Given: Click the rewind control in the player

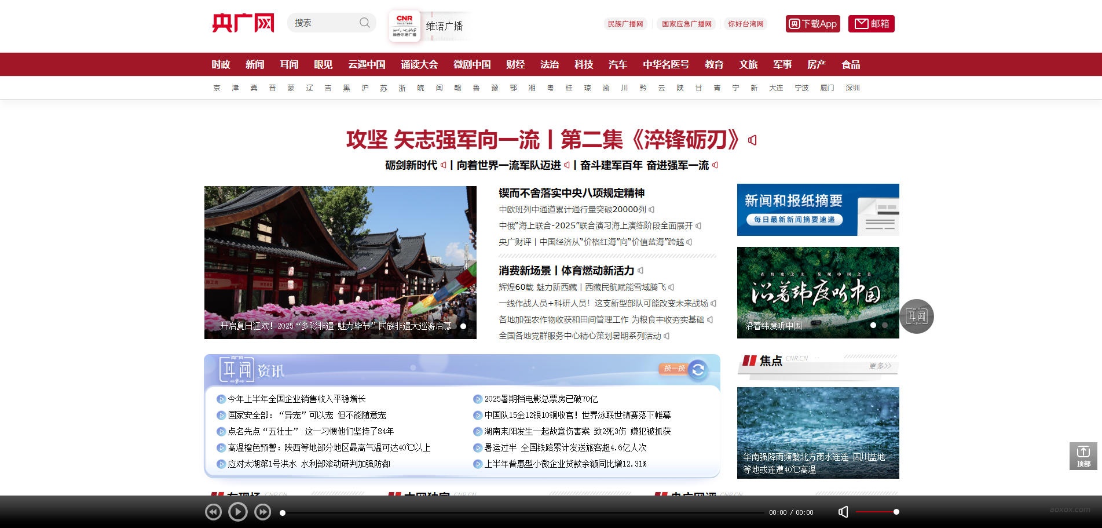Looking at the screenshot, I should pyautogui.click(x=213, y=512).
